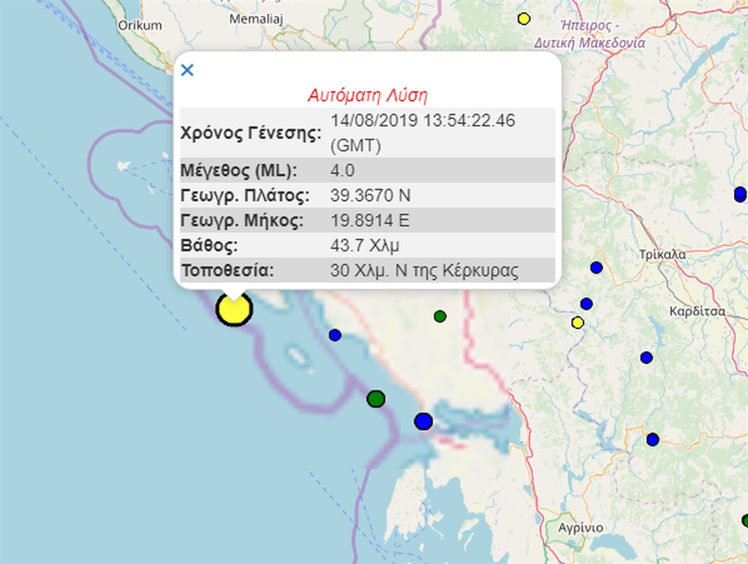748x564 pixels.
Task: Click the Αγρίνιο city label
Action: pos(581,528)
